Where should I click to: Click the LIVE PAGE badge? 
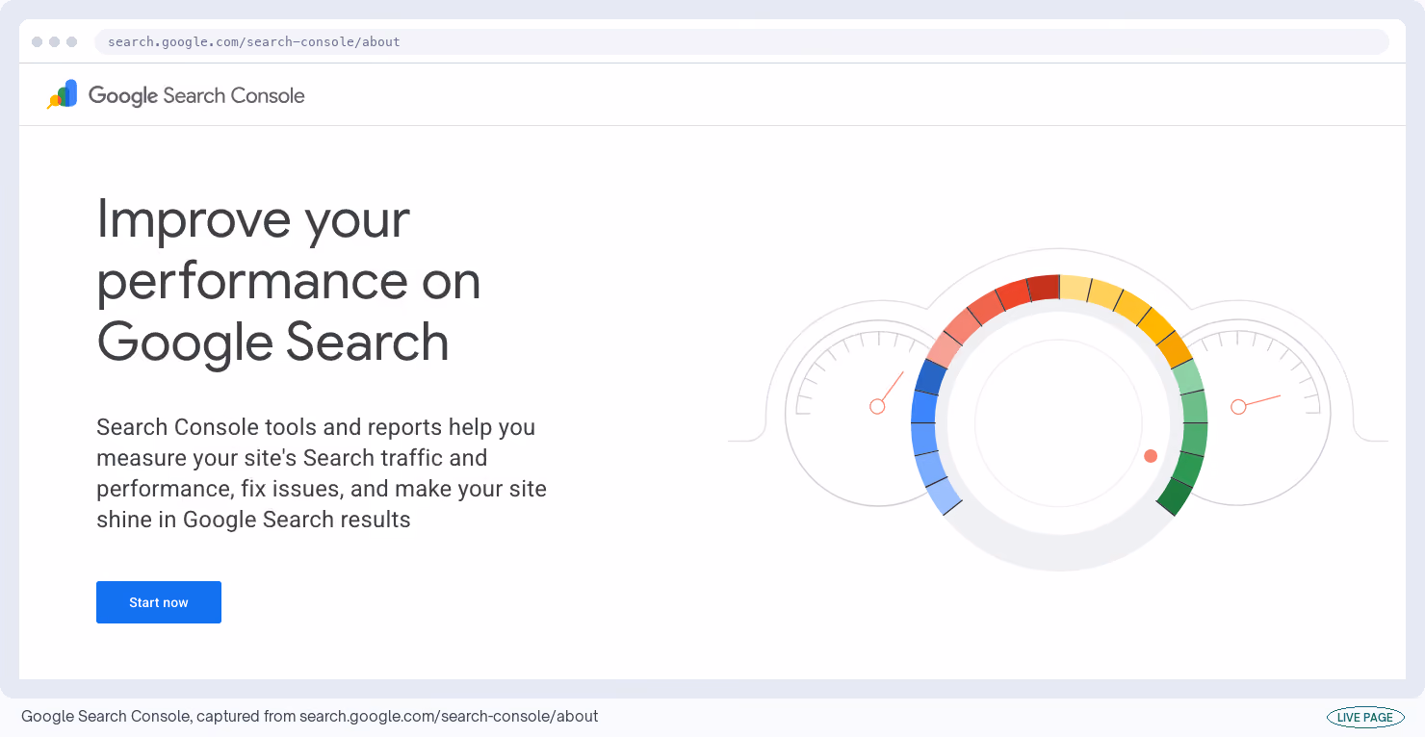[x=1365, y=717]
